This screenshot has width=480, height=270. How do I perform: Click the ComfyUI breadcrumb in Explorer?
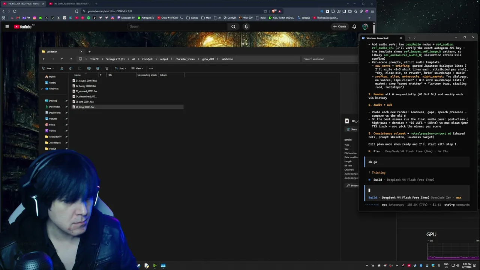(x=147, y=59)
